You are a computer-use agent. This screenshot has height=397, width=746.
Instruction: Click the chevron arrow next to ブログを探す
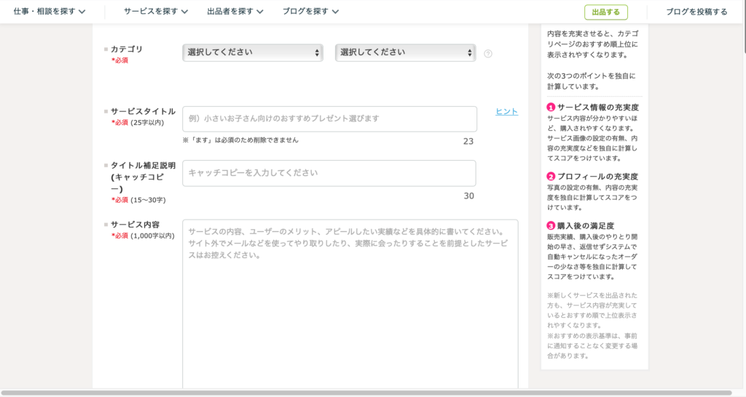[x=335, y=12]
